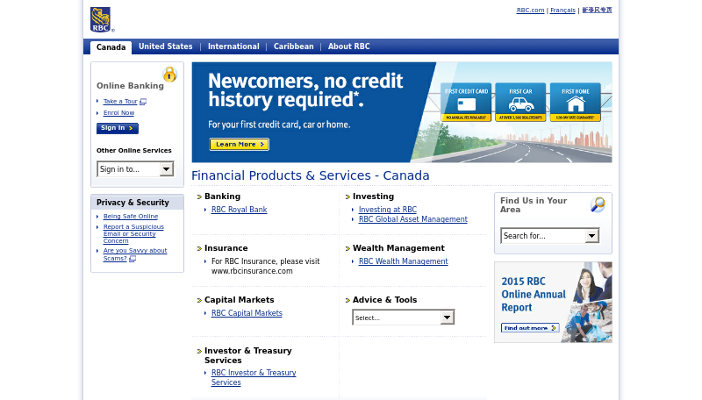Screen dimensions: 702x400
Task: Click the www.rbcinsurance.com text
Action: point(252,271)
